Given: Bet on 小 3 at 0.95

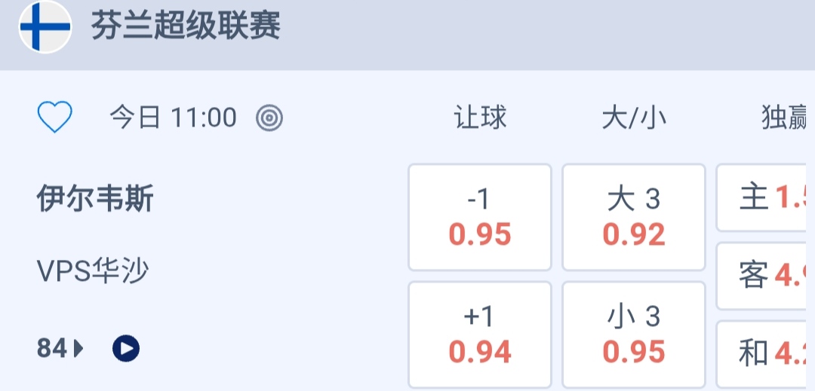Looking at the screenshot, I should (x=634, y=334).
